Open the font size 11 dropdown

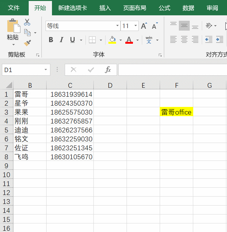[x=135, y=26]
